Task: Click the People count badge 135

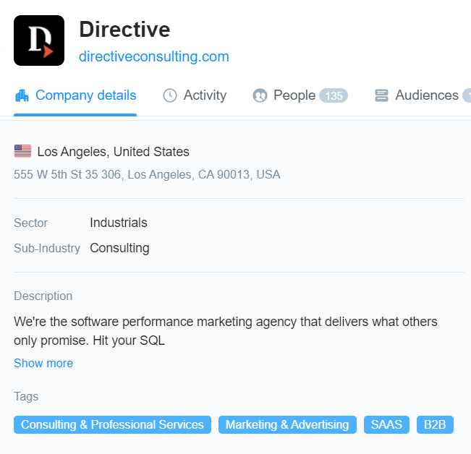Action: click(x=334, y=95)
